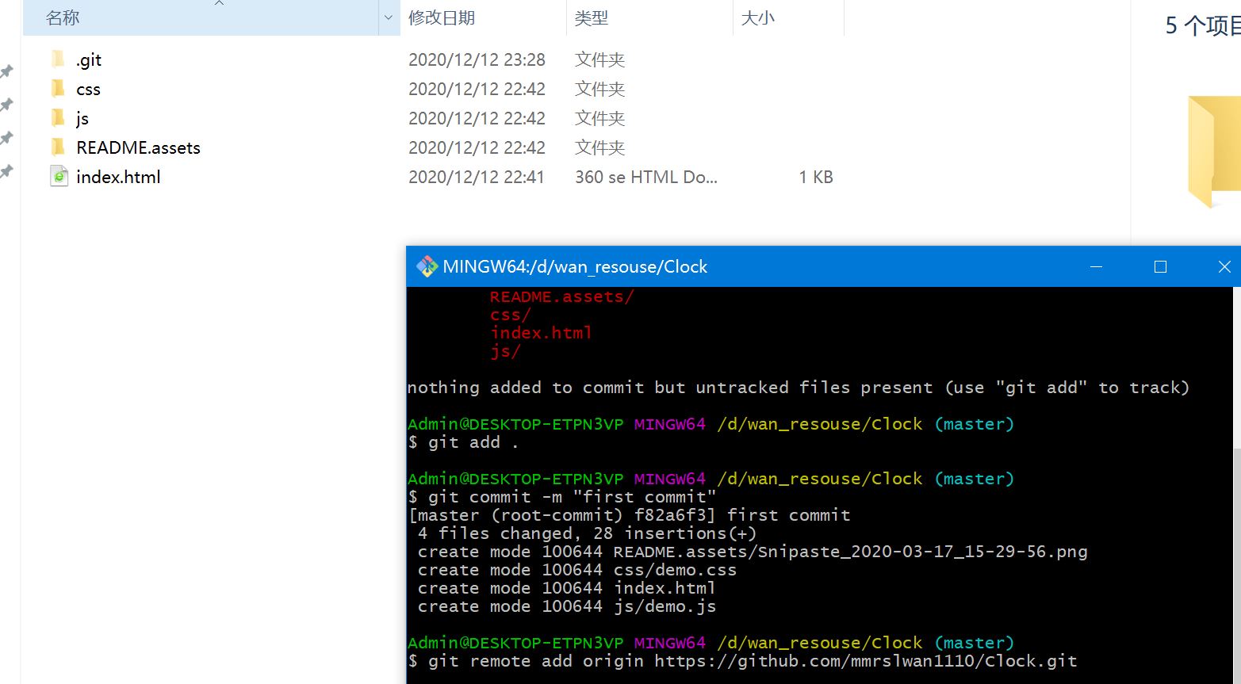This screenshot has height=684, width=1241.
Task: Close the MINGW64 terminal window
Action: pos(1224,266)
